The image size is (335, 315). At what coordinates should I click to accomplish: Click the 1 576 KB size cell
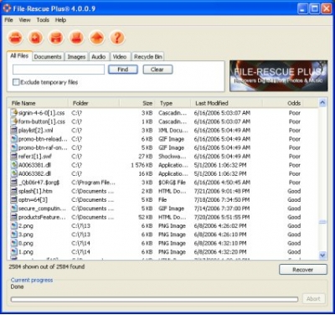coord(142,165)
